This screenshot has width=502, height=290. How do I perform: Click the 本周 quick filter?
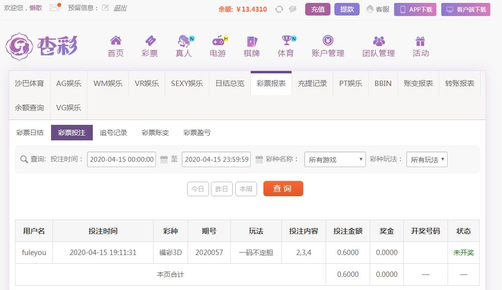pyautogui.click(x=246, y=189)
